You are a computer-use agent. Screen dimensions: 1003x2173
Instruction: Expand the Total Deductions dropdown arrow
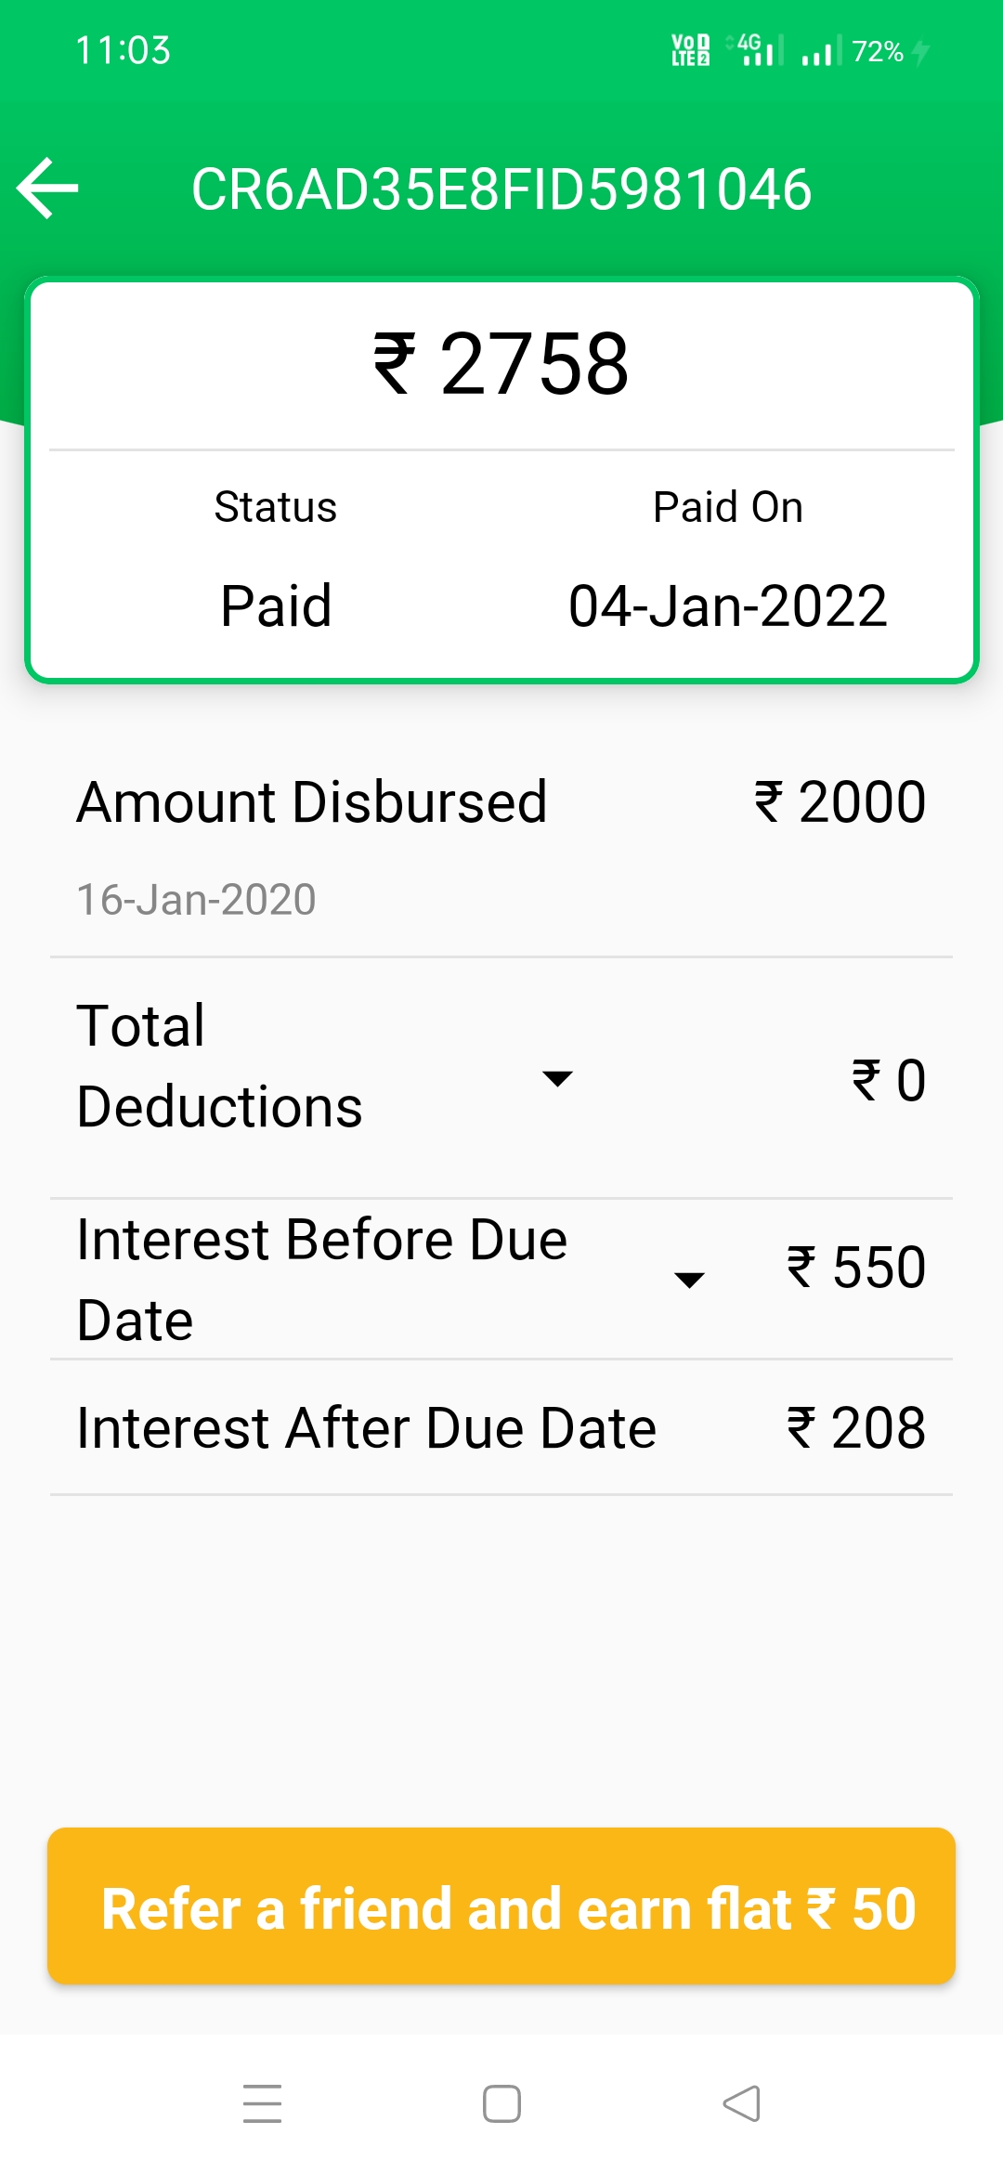click(x=557, y=1078)
